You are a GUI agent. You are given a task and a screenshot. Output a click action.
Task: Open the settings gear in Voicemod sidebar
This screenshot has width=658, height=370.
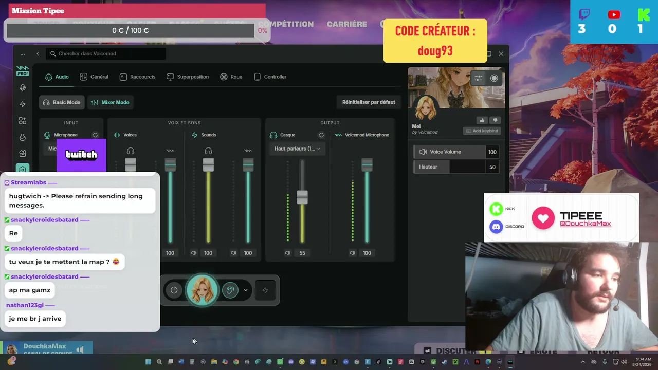(x=23, y=169)
